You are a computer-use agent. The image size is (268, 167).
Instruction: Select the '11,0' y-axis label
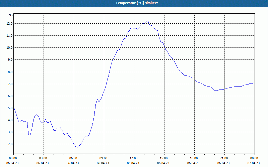coord(10,36)
